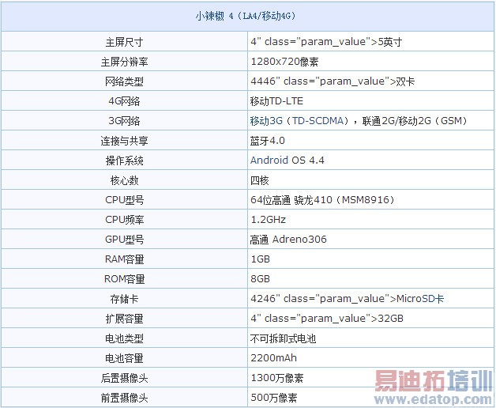
Task: Select the 主屏尺寸 label cell
Action: 124,42
